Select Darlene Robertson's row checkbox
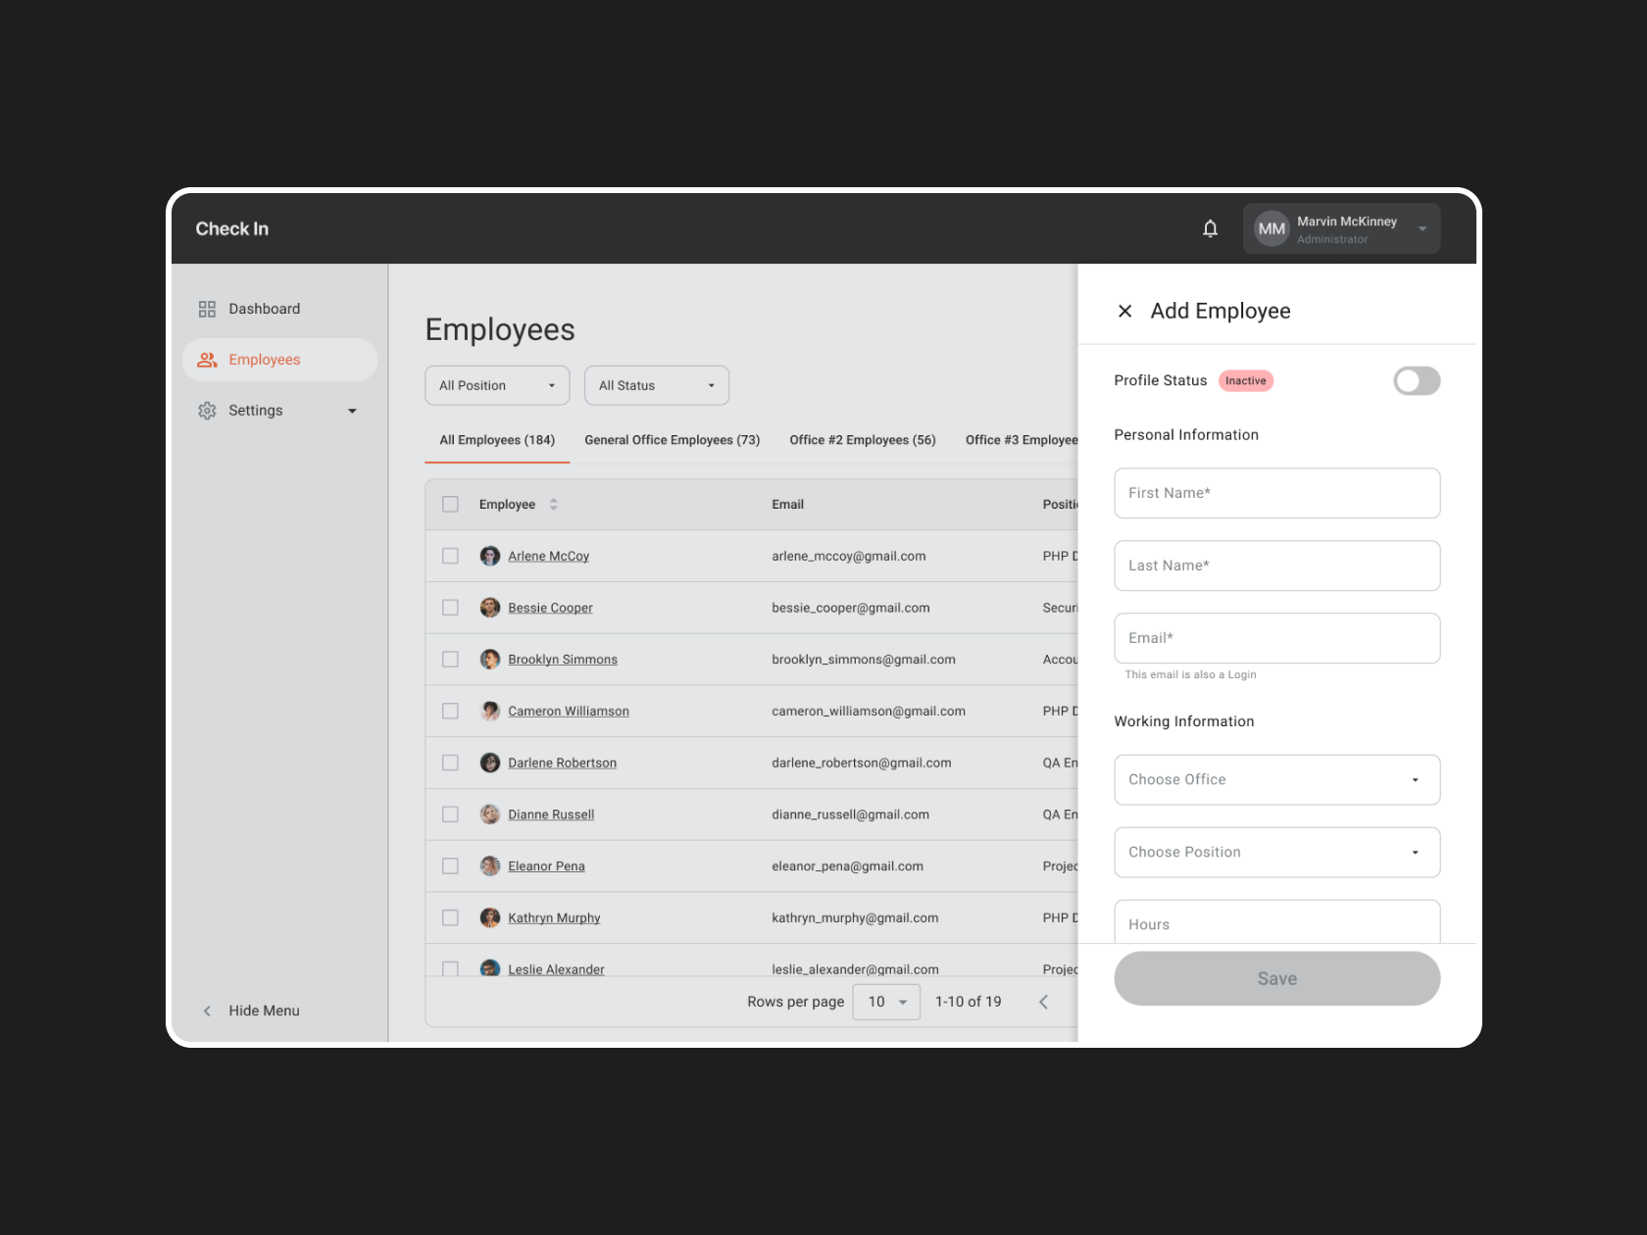This screenshot has width=1647, height=1235. pos(450,763)
